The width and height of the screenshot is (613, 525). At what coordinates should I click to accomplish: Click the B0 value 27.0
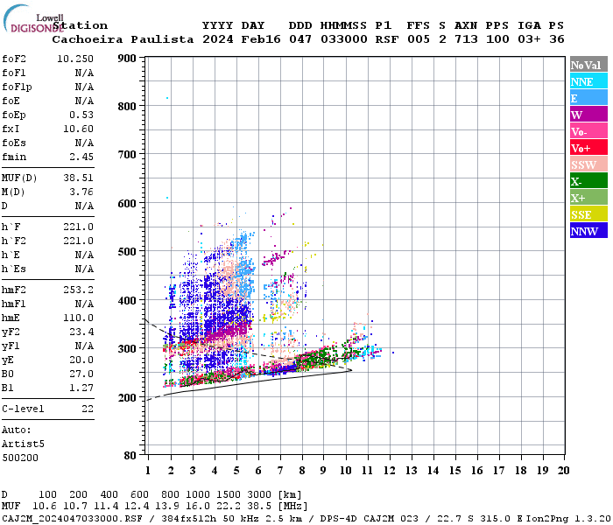tap(81, 374)
